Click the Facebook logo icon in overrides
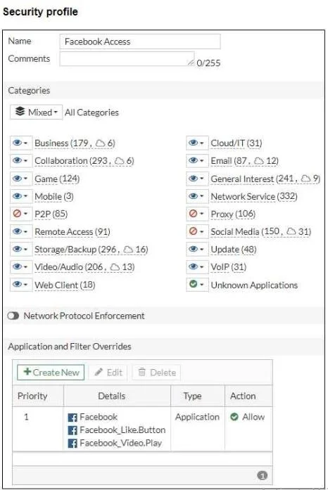This screenshot has height=490, width=328. 72,417
